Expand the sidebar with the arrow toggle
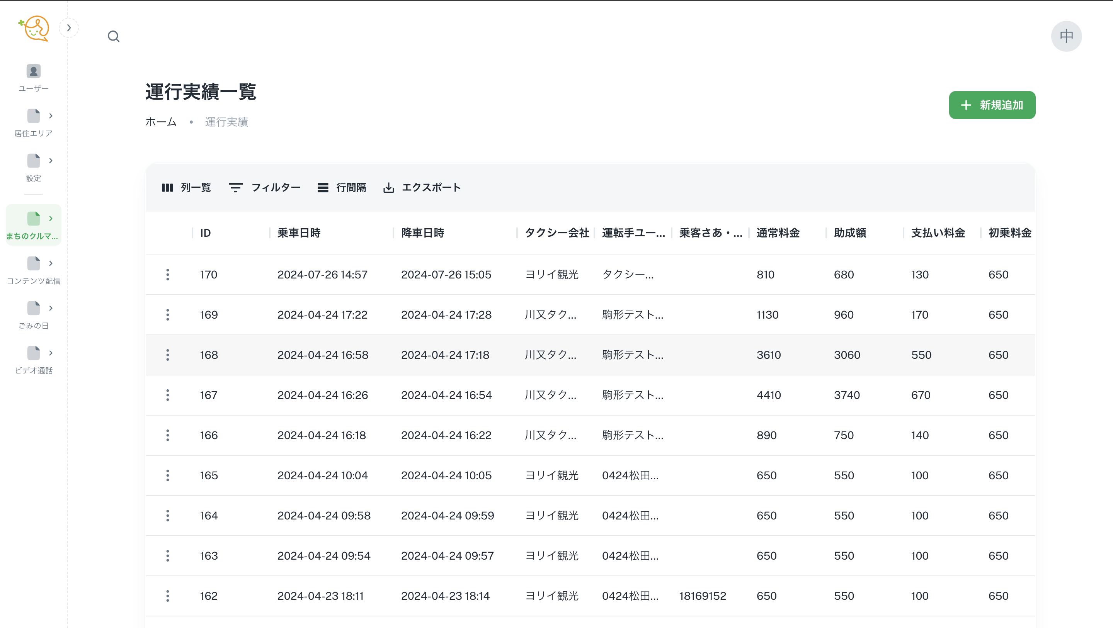 pyautogui.click(x=69, y=28)
